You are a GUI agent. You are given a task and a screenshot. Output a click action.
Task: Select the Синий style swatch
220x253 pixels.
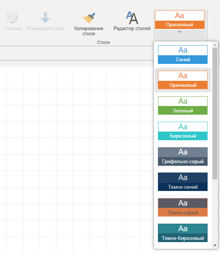click(x=183, y=55)
